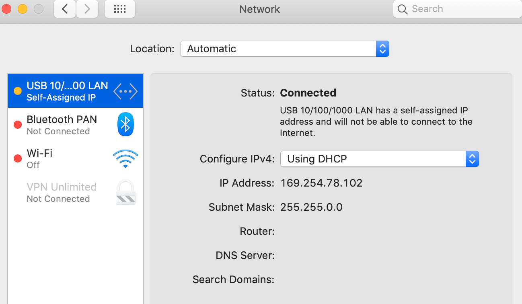
Task: Click the Configure IPv4 blue stepper arrows
Action: (x=472, y=159)
